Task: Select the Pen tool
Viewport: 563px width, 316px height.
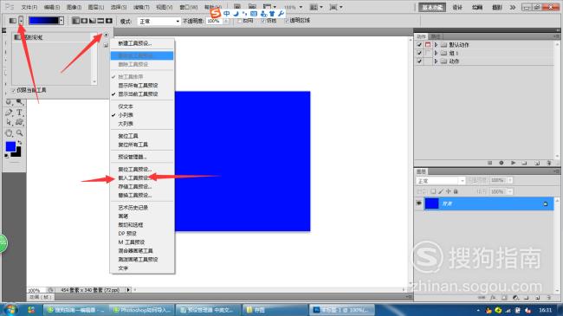Action: 9,113
